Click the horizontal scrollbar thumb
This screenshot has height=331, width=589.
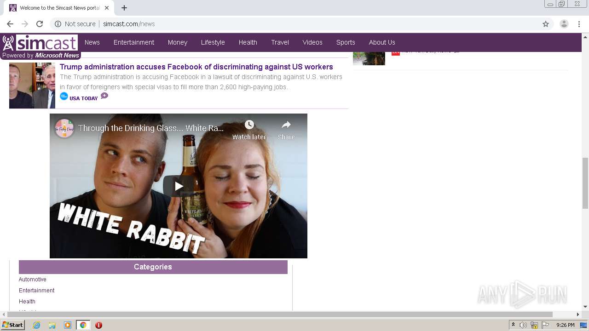pyautogui.click(x=279, y=314)
